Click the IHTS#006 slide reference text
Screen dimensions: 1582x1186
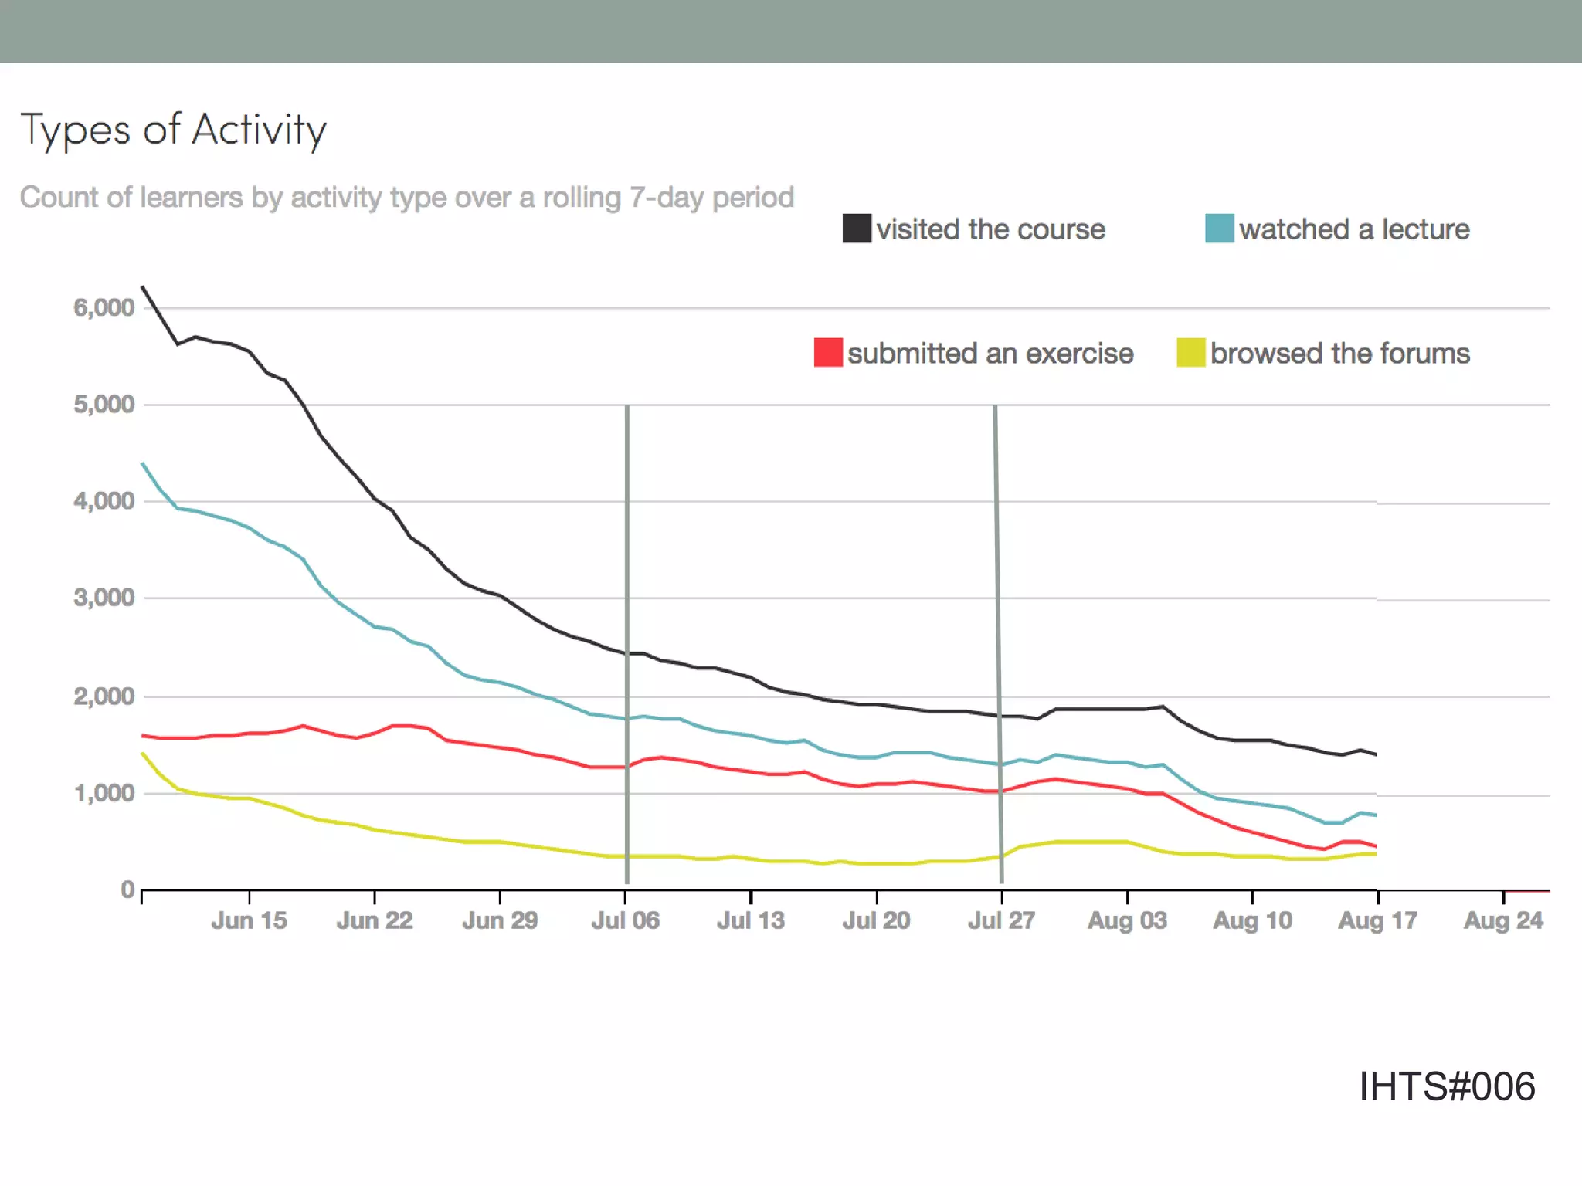pyautogui.click(x=1446, y=1087)
